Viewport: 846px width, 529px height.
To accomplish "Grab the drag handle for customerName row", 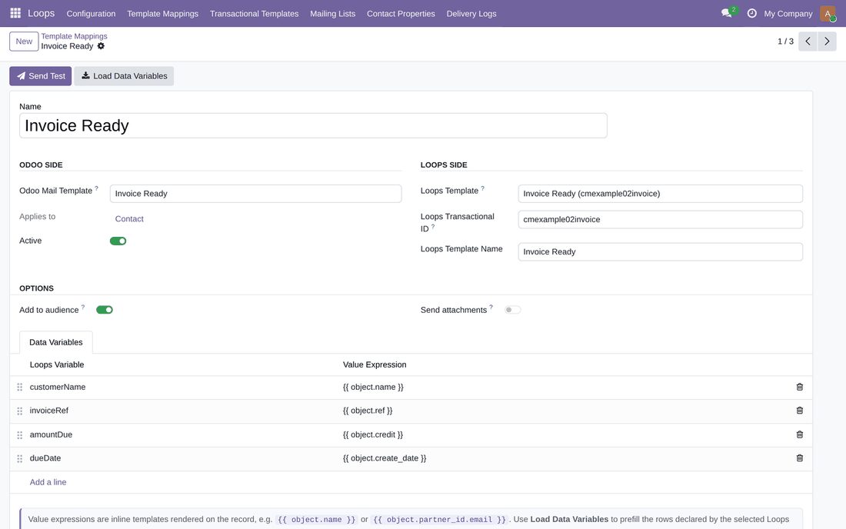I will pos(19,388).
